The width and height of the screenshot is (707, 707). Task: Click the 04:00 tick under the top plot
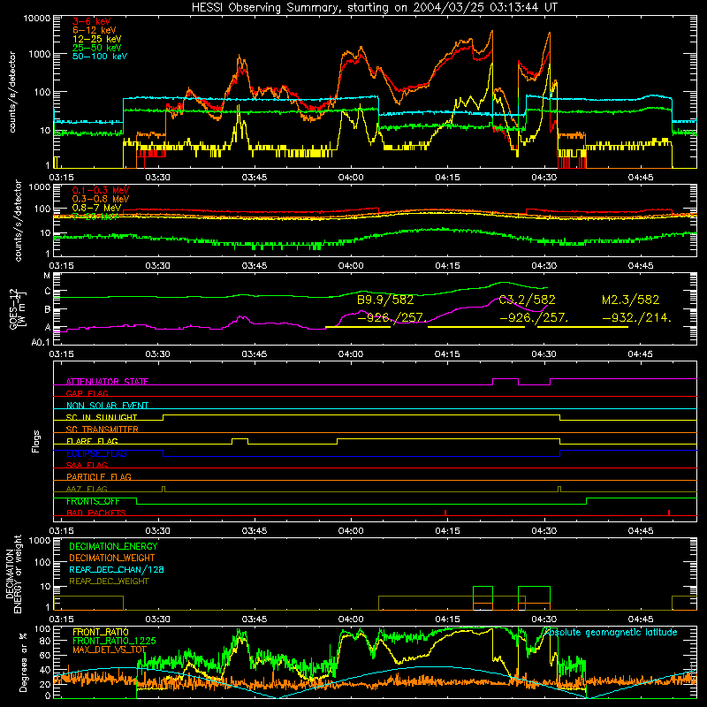[x=350, y=178]
